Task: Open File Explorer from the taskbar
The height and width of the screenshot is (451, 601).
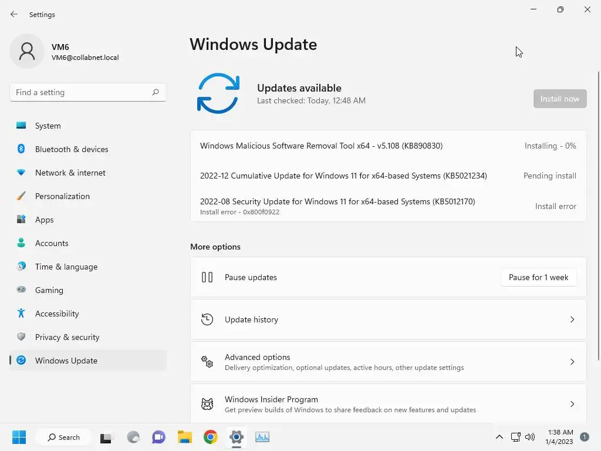Action: pos(185,437)
